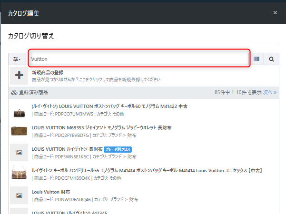286x214 pixels.
Task: Click product code PDPCO7UM3MWS text
Action: pyautogui.click(x=74, y=114)
